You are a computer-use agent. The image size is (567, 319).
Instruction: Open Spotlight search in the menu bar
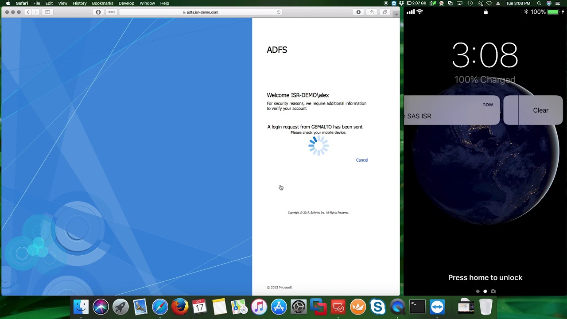539,3
